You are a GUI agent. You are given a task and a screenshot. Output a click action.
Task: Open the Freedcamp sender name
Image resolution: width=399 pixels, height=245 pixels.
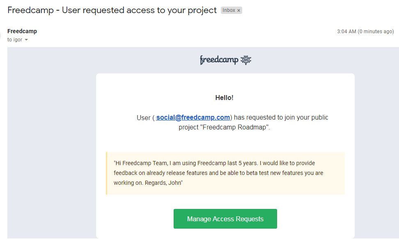(x=22, y=31)
